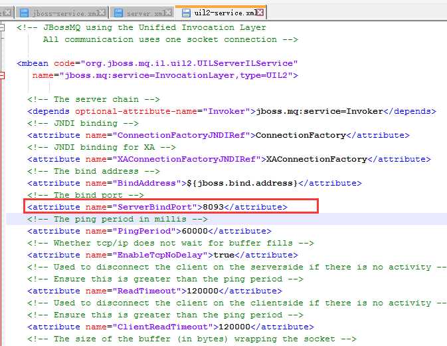
Task: Click 'The ping period in millis' comment
Action: (x=118, y=220)
